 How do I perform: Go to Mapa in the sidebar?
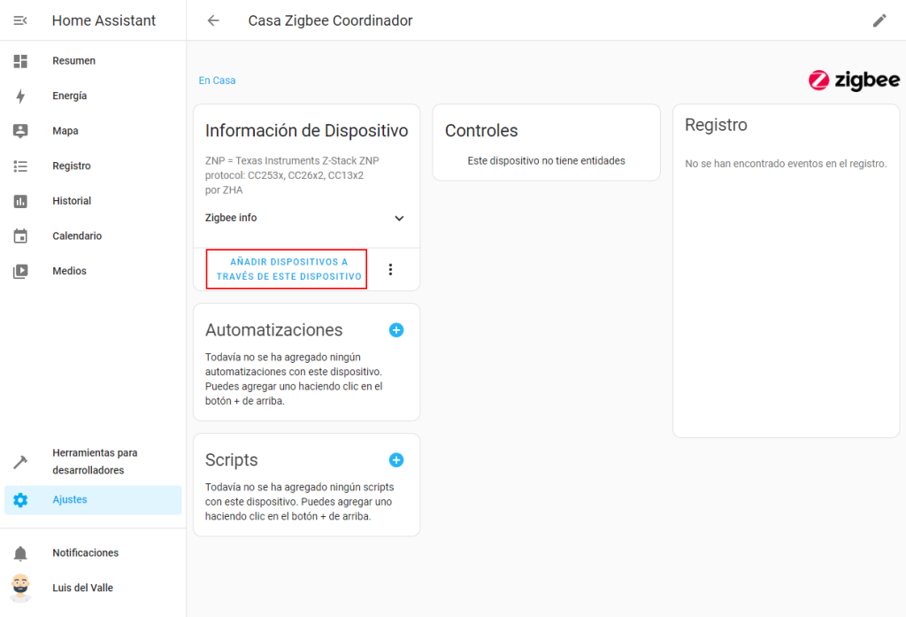(x=65, y=131)
